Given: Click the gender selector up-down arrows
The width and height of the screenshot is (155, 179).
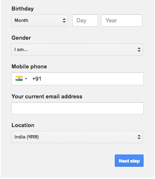Looking at the screenshot, I should point(139,50).
